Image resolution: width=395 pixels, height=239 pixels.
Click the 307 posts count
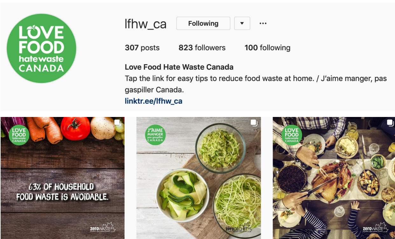click(142, 48)
